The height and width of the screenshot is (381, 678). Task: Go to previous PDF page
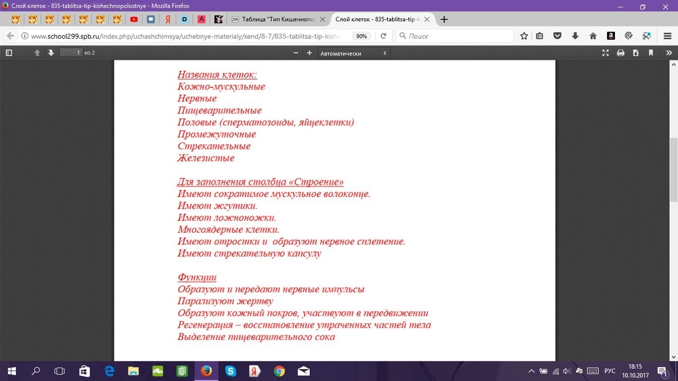click(37, 53)
